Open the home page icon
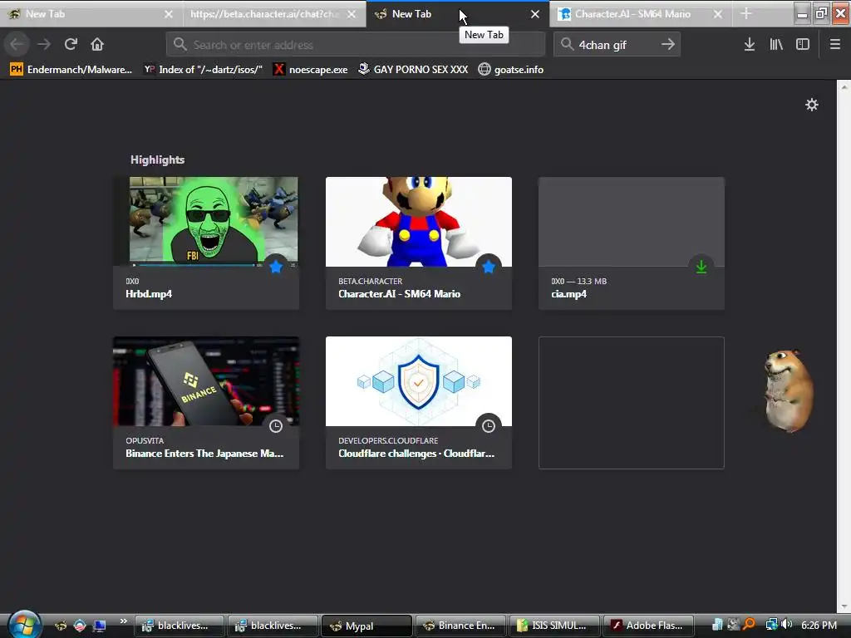The width and height of the screenshot is (851, 638). [x=97, y=44]
